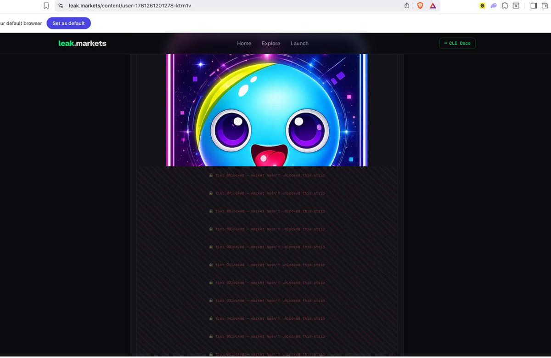Click the share icon in the address bar
The image size is (551, 358).
pyautogui.click(x=407, y=6)
